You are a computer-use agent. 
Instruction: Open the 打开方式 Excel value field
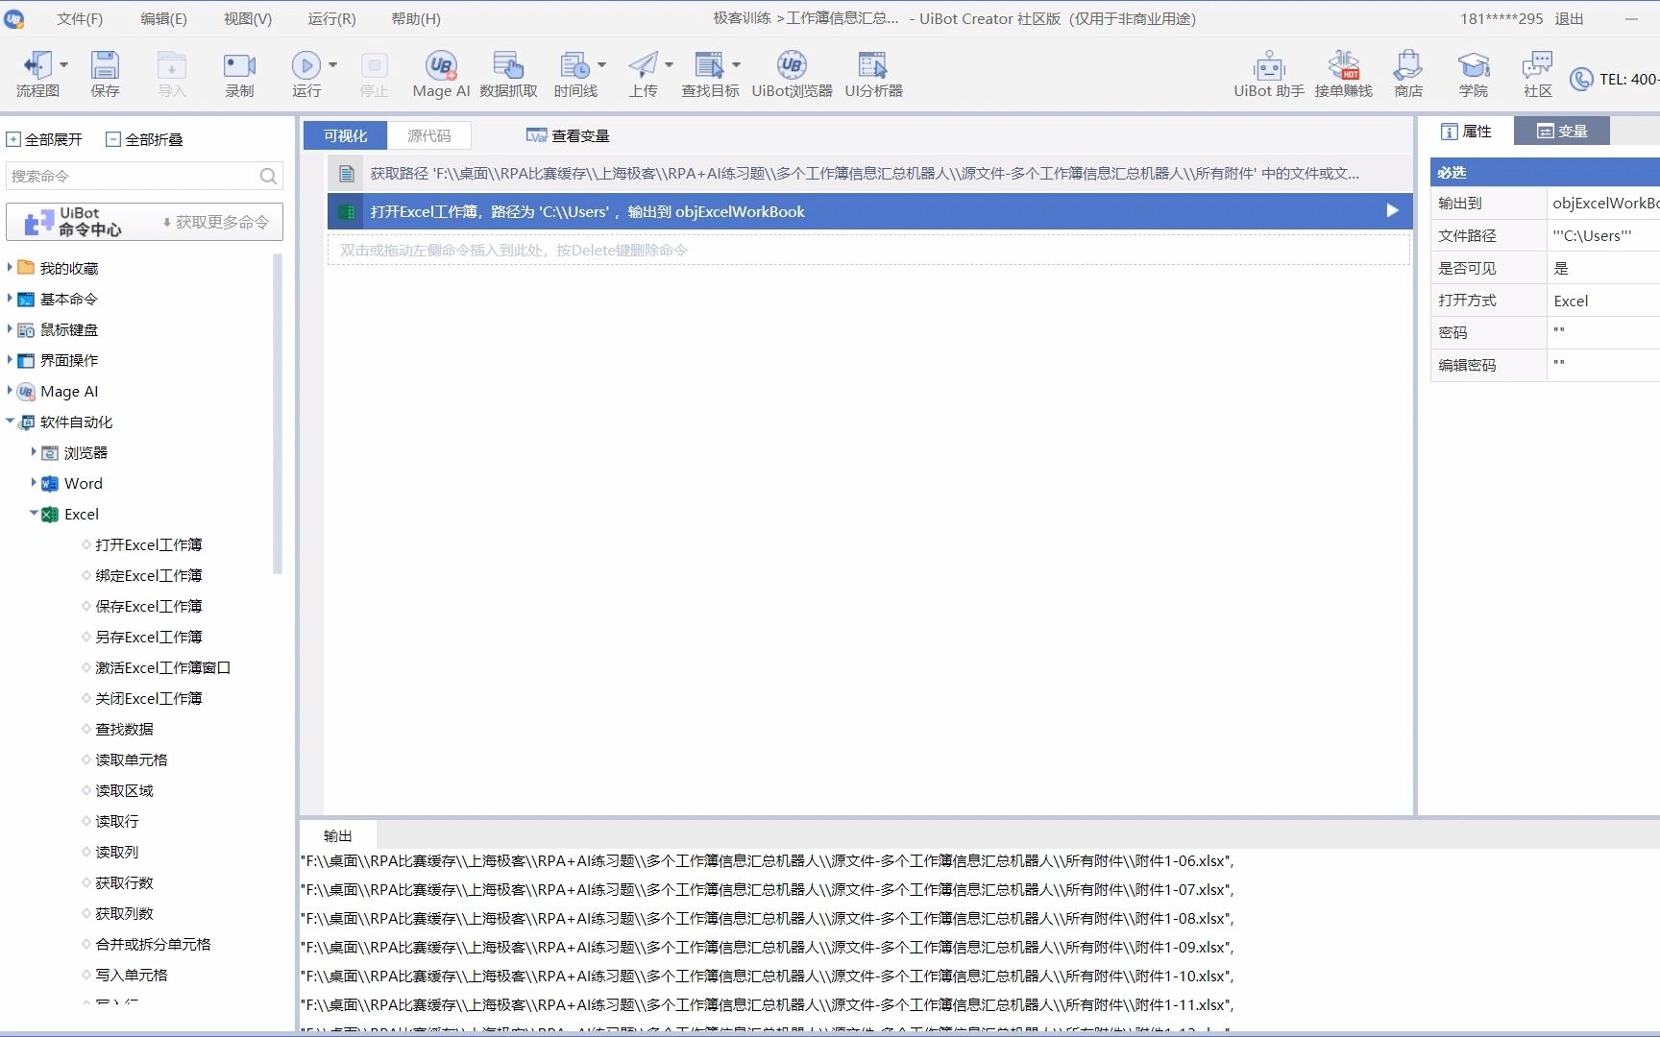tap(1603, 301)
